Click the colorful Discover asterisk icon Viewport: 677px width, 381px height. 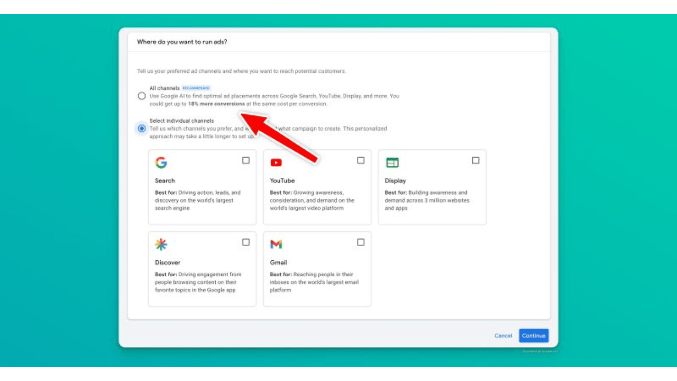pos(161,244)
